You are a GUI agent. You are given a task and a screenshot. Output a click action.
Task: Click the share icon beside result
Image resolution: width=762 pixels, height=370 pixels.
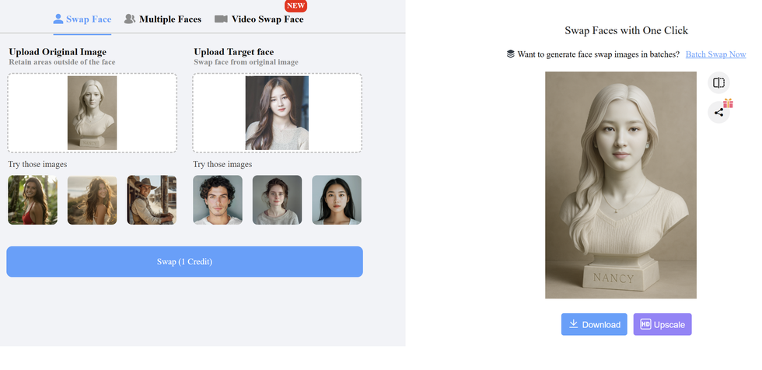tap(718, 113)
